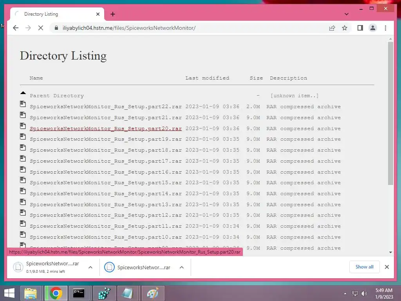Click the browser forward arrow

(x=28, y=28)
